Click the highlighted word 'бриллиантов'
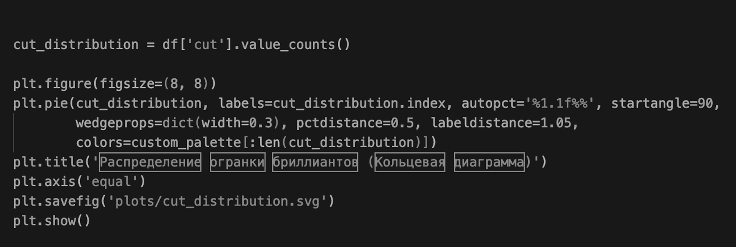 pyautogui.click(x=315, y=162)
